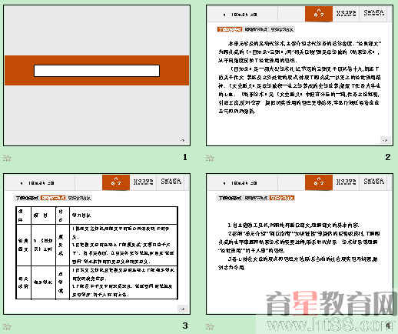Click the animation star icon below slide 1
Image resolution: width=398 pixels, height=334 pixels.
coord(7,158)
